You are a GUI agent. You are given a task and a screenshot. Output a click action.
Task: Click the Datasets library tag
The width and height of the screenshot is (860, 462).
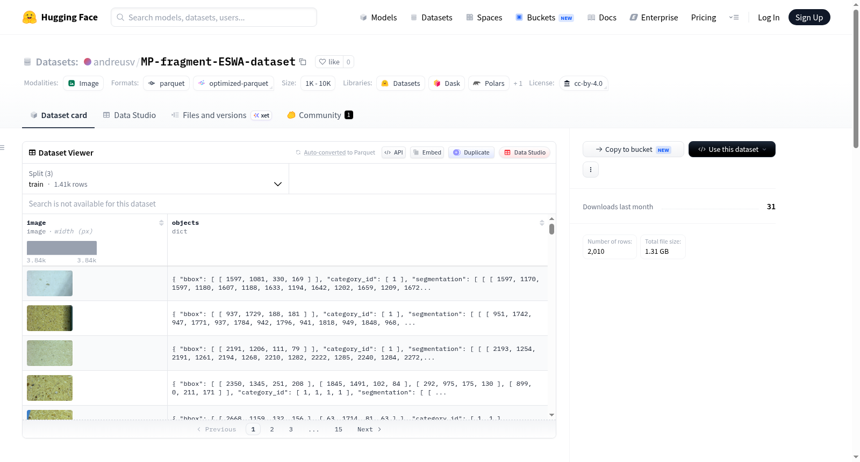pos(400,83)
